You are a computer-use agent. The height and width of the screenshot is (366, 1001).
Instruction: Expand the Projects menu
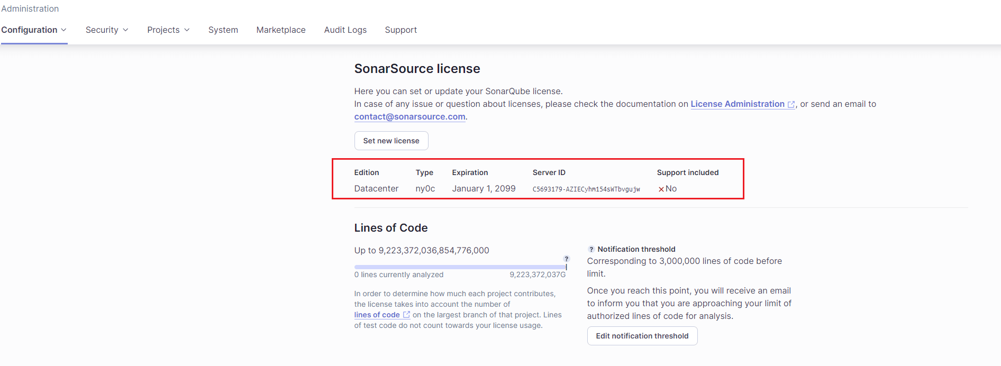(168, 30)
